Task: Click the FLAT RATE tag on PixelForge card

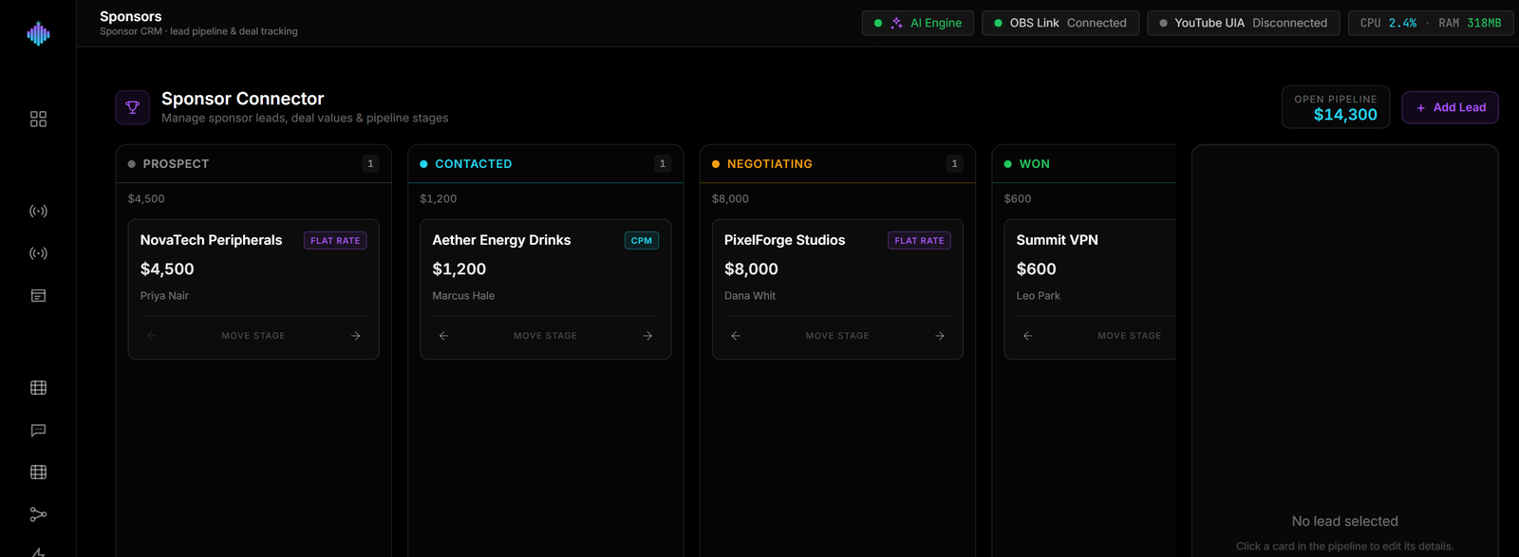Action: tap(920, 241)
